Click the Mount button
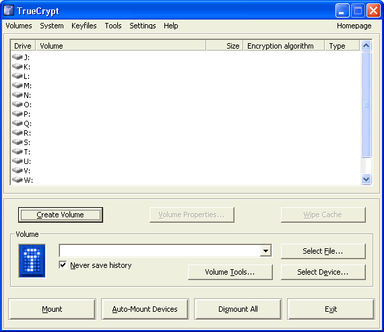 point(52,309)
